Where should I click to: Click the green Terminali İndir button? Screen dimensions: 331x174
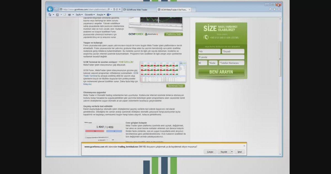tap(176, 86)
